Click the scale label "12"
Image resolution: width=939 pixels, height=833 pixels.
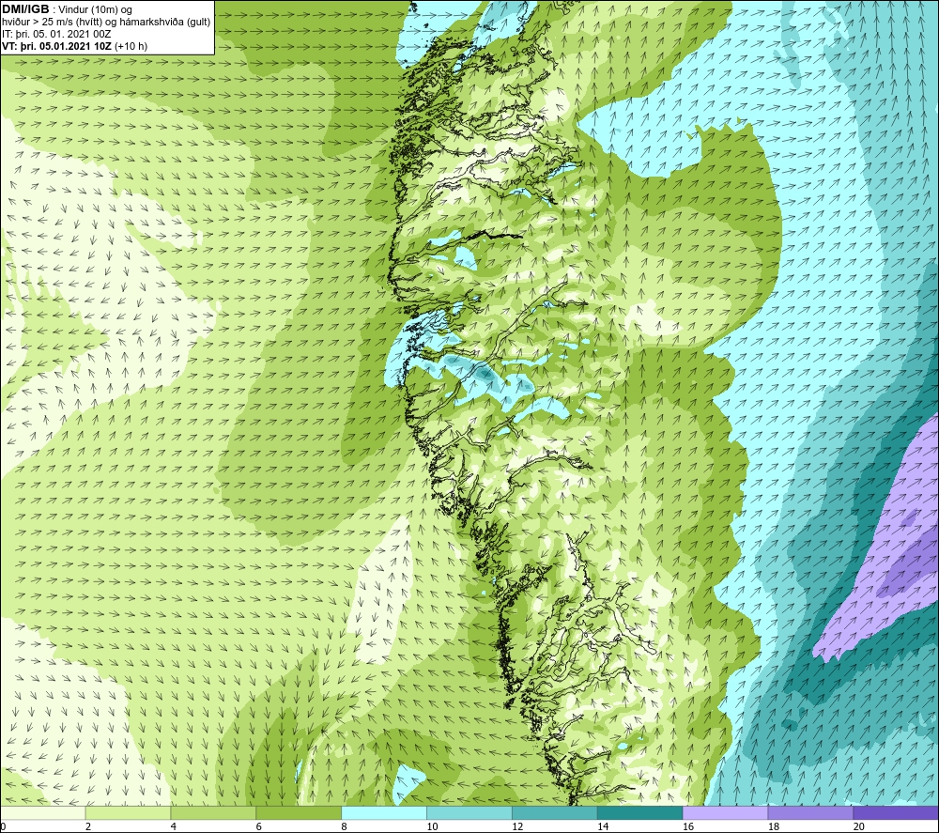pyautogui.click(x=517, y=826)
